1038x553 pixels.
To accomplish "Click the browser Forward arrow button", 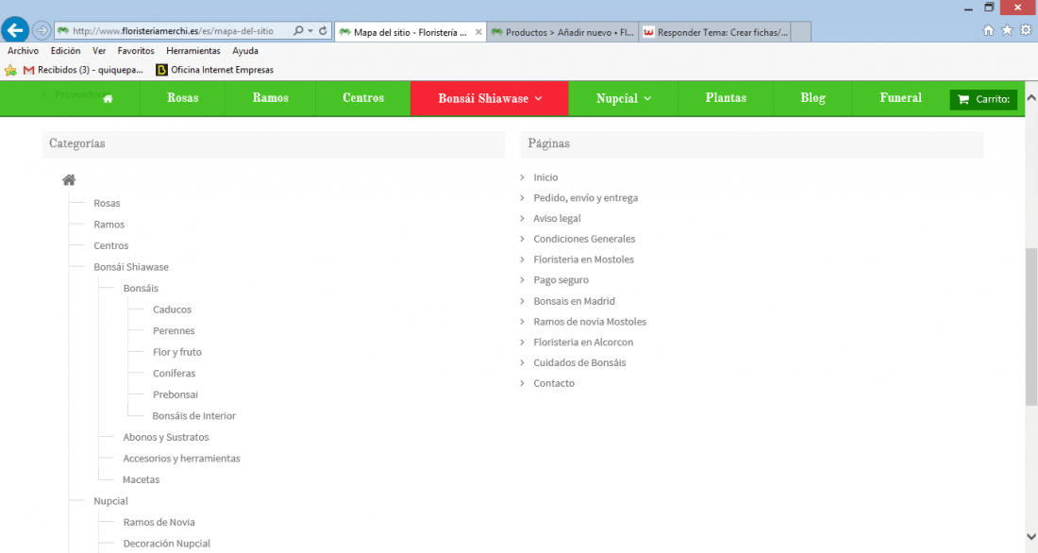I will point(41,30).
